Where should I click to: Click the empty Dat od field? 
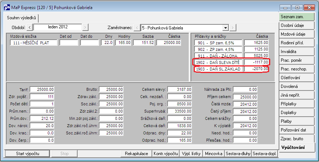69,42
